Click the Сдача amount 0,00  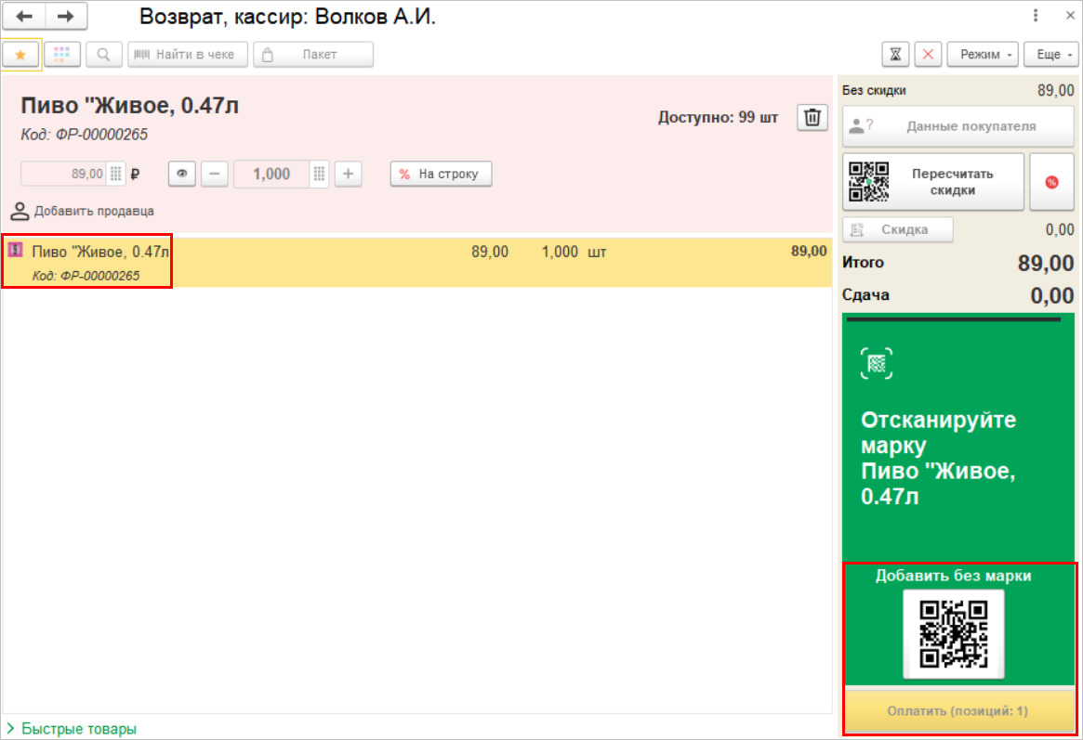coord(1052,296)
